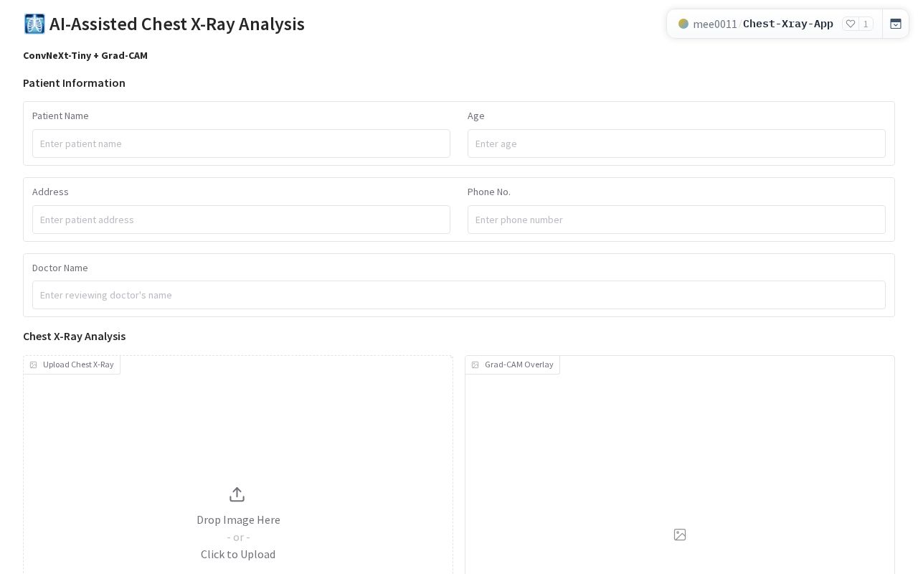The width and height of the screenshot is (918, 574).
Task: Click the X-ray emoji icon in the title
Action: 34,24
